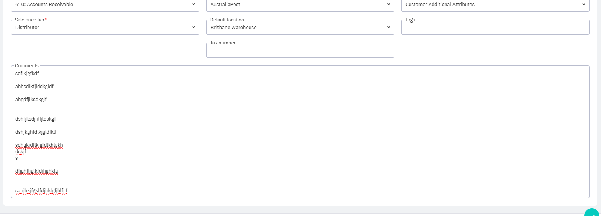This screenshot has width=601, height=216.
Task: Place cursor on first comment line "sdflkjgfkdf"
Action: coord(27,74)
